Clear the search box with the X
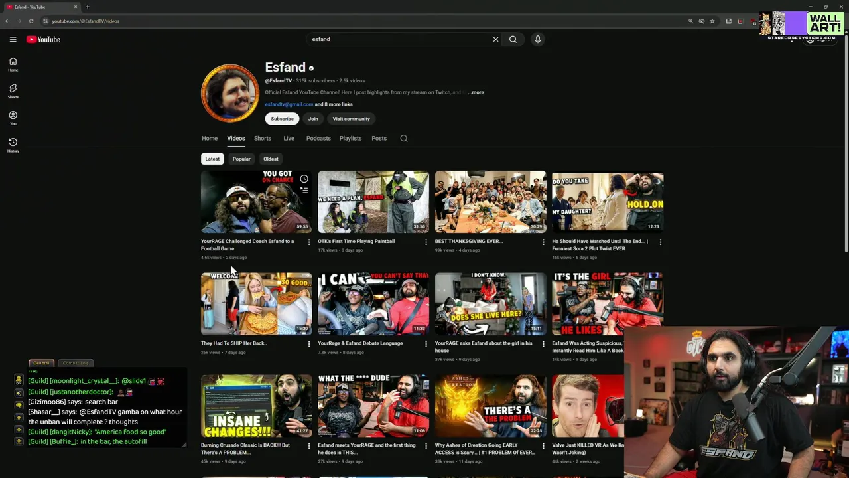The width and height of the screenshot is (849, 478). tap(495, 39)
